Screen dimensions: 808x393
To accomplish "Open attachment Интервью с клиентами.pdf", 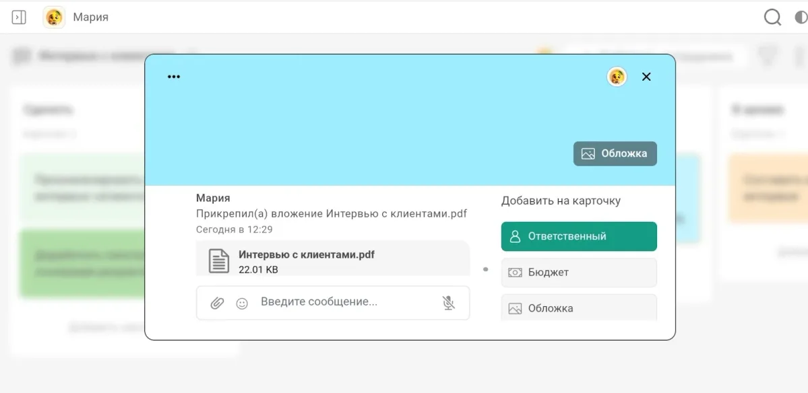I will tap(307, 255).
